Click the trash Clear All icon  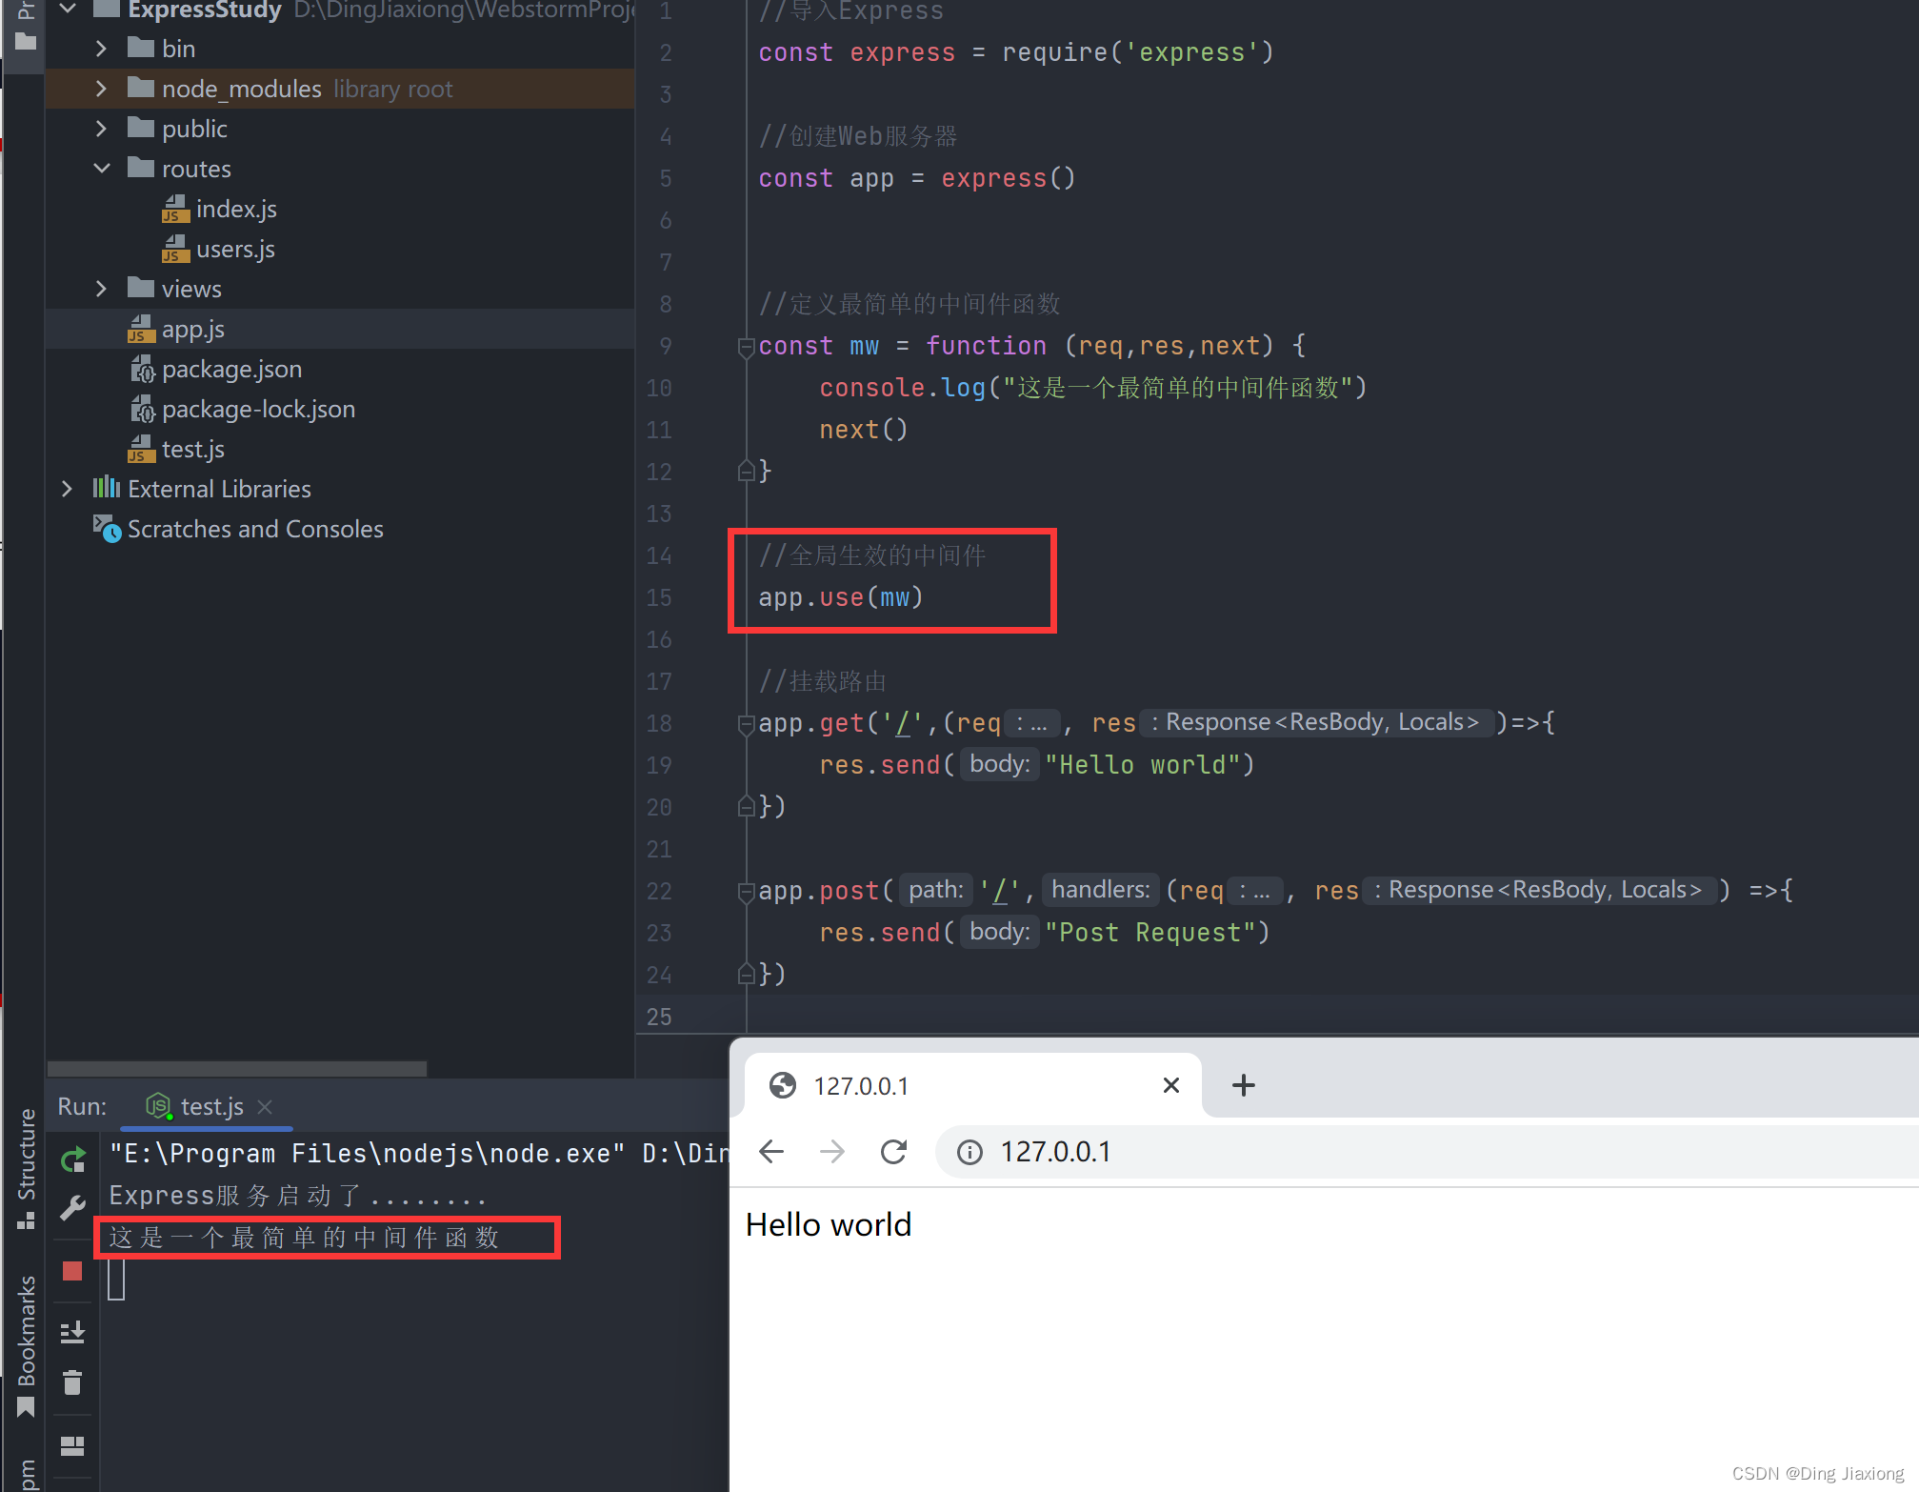[73, 1382]
